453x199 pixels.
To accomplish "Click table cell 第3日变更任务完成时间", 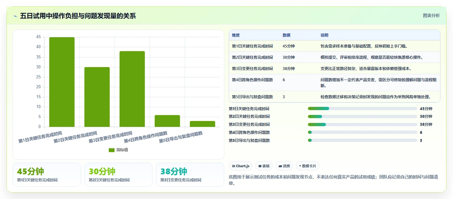I will click(x=252, y=69).
